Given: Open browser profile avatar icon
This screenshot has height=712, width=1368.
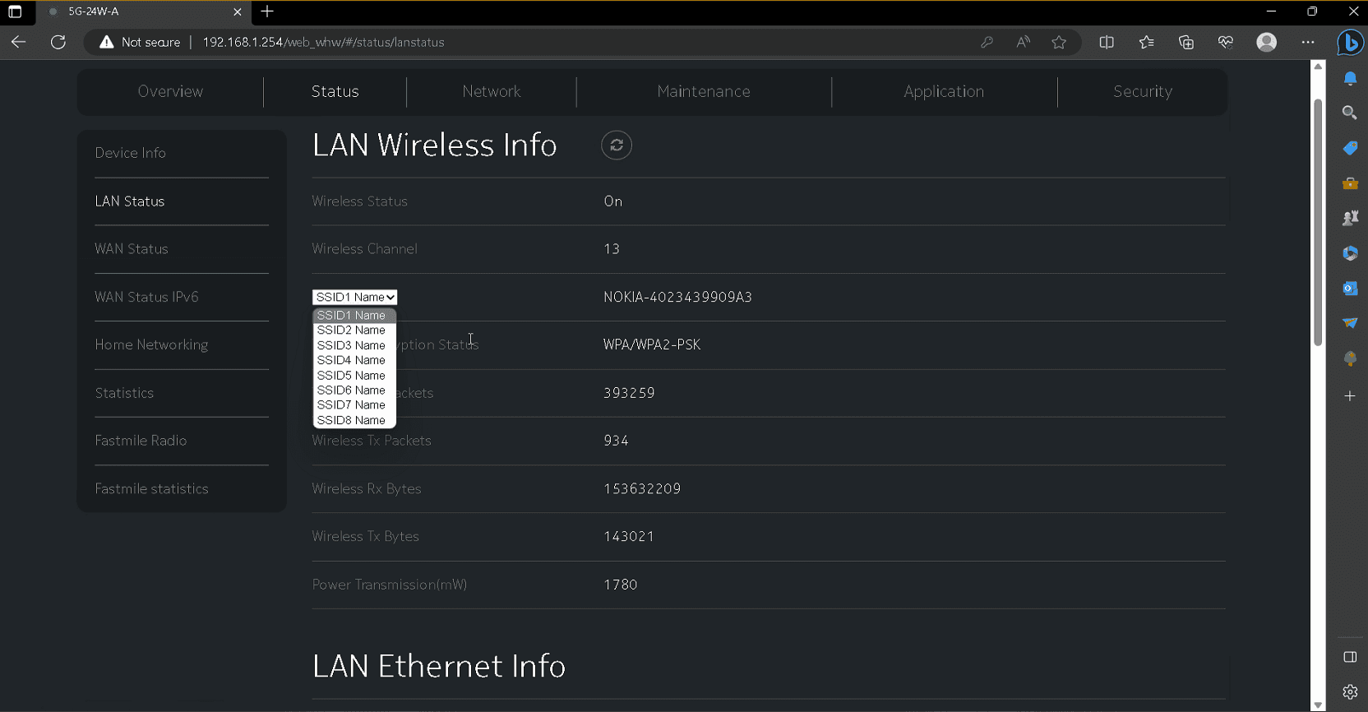Looking at the screenshot, I should click(x=1266, y=42).
